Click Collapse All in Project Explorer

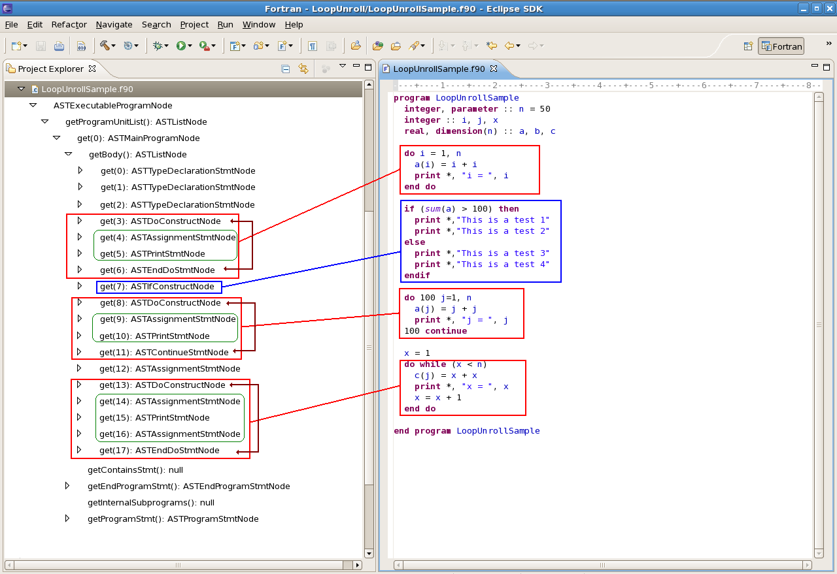click(x=286, y=69)
